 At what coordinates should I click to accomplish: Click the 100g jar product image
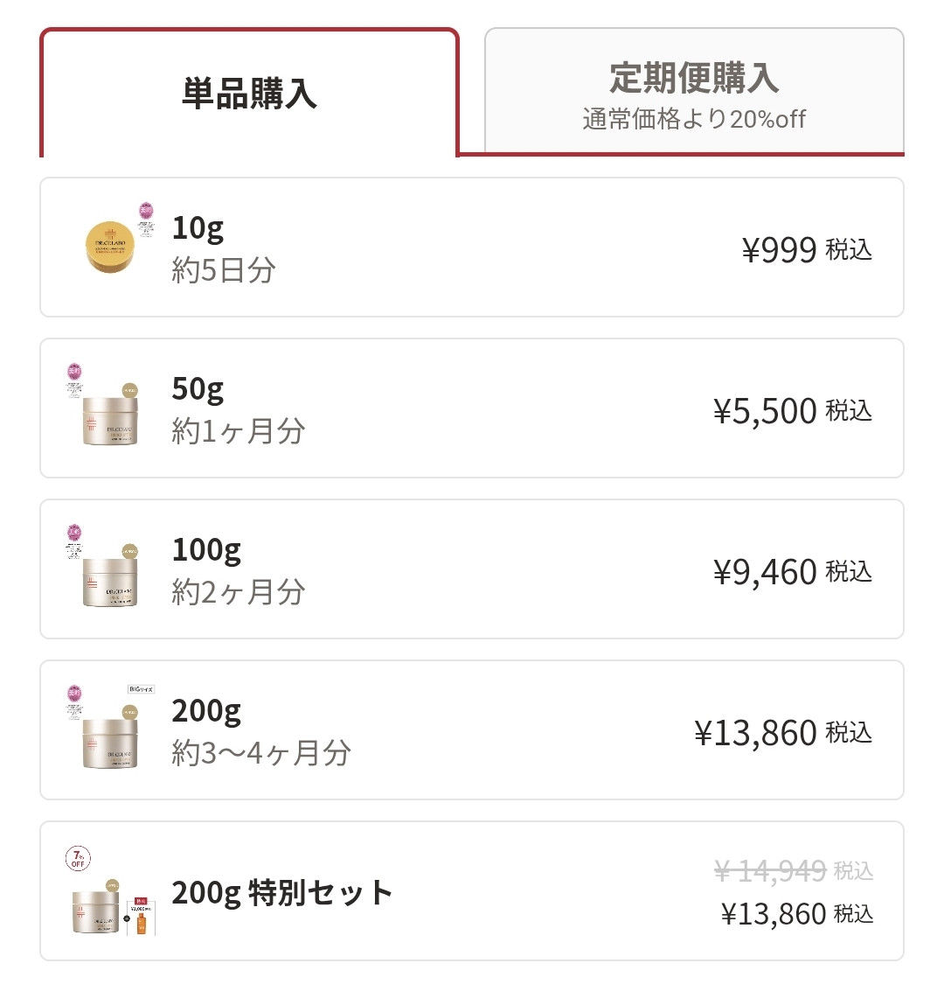tap(110, 581)
